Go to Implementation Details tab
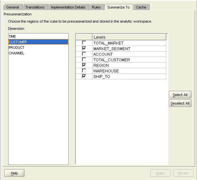 (68, 7)
